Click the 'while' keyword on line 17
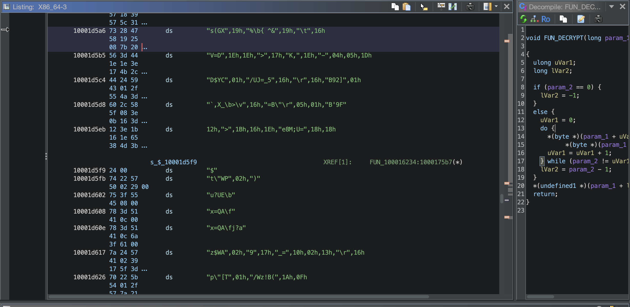630x307 pixels. pos(556,161)
